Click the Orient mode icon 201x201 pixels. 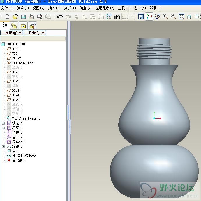click(x=157, y=17)
